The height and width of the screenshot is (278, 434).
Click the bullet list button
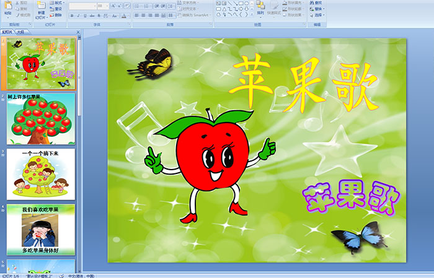[x=138, y=6]
